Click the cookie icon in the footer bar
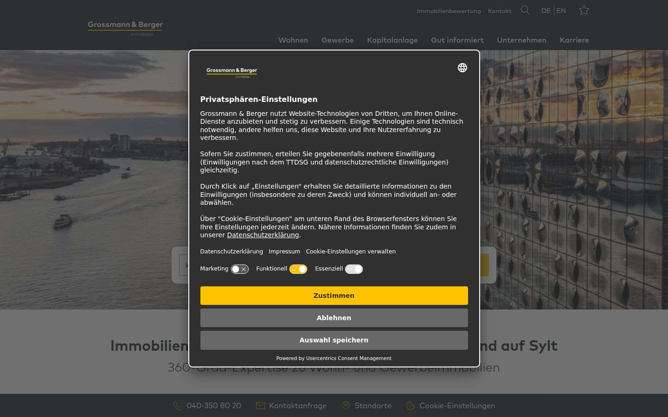Image resolution: width=668 pixels, height=417 pixels. click(411, 406)
